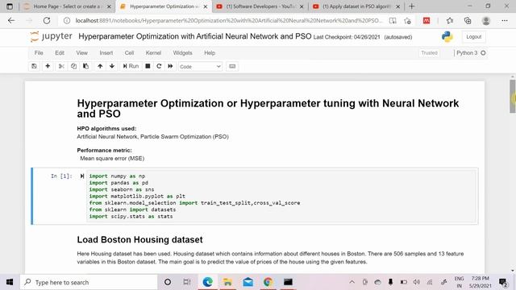Move selected cell up with the arrow
Screen dimensions: 516x290
(100, 66)
